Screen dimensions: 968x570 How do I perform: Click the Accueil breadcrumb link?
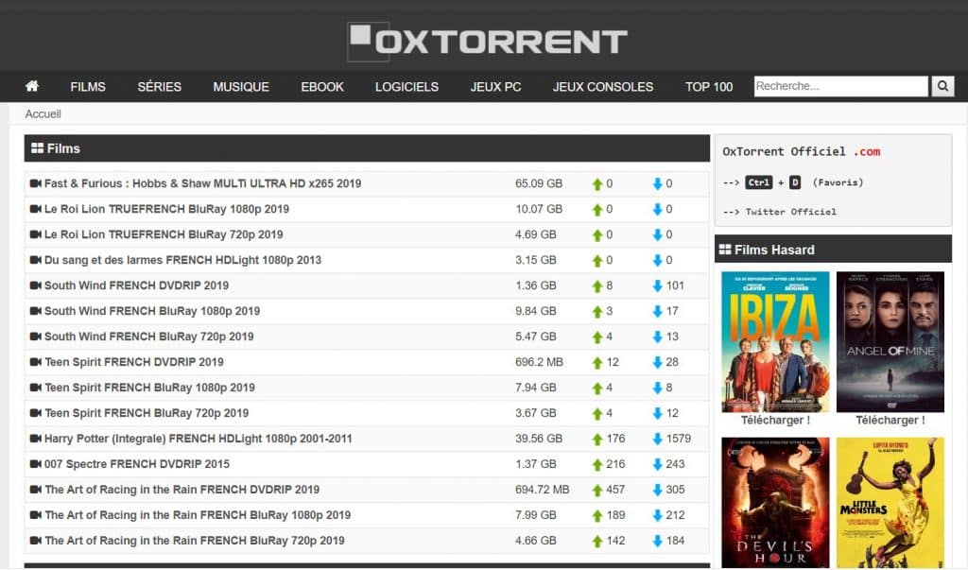[43, 114]
